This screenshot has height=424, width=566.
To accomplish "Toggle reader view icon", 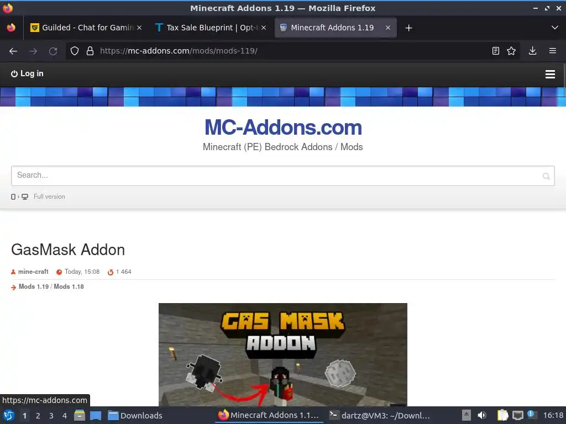I will pyautogui.click(x=496, y=51).
